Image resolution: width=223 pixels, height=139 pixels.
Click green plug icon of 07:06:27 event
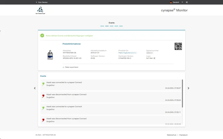point(43,84)
